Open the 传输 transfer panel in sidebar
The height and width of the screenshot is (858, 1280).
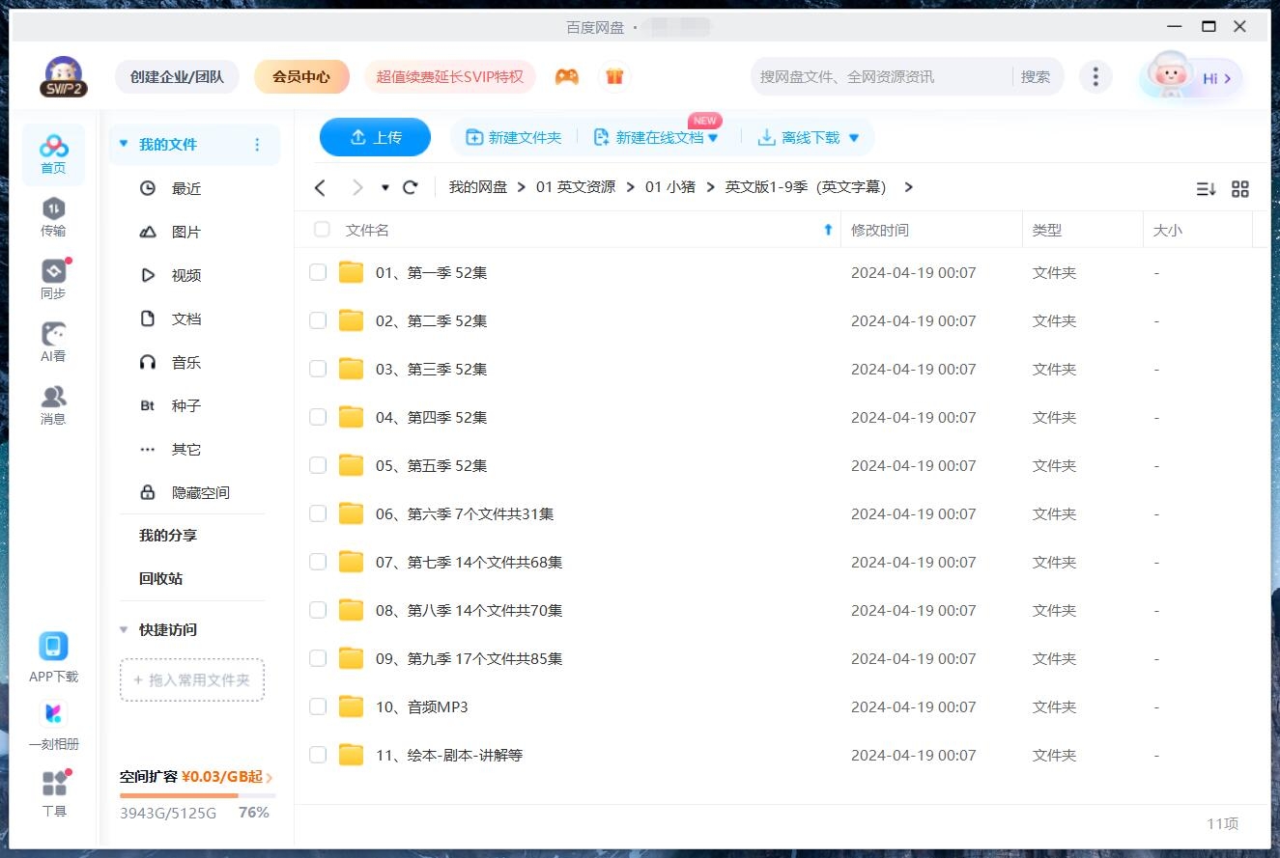53,214
